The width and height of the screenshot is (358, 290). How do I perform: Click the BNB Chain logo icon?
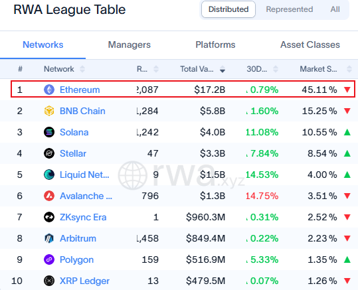(49, 111)
